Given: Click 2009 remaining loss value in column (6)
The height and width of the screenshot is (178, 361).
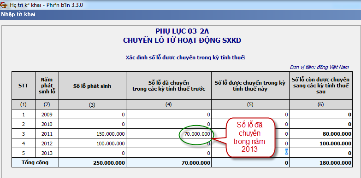Looking at the screenshot, I should 321,115.
